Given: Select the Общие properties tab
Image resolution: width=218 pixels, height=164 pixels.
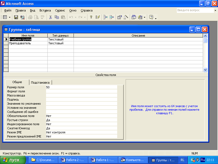Looking at the screenshot, I should (x=17, y=82).
